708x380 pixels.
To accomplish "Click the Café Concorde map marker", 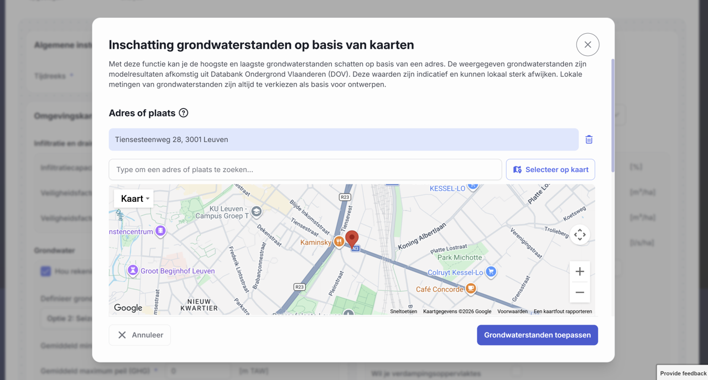I will tap(470, 289).
